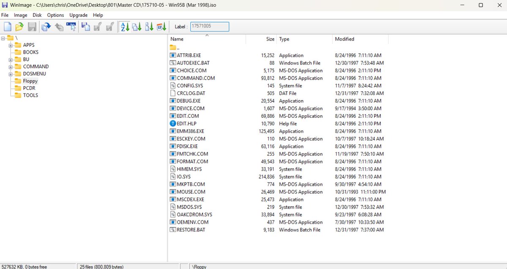Select the MSDOS.SYS file name
Viewport: 507px width, 269px height.
tap(189, 207)
